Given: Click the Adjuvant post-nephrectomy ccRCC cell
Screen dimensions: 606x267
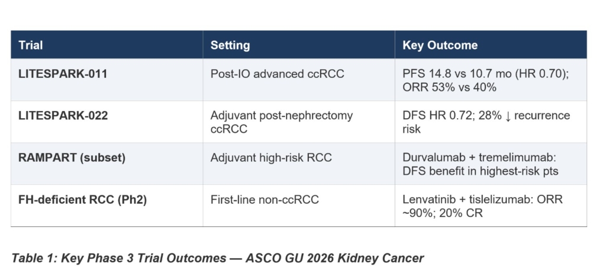Looking at the screenshot, I should (281, 122).
